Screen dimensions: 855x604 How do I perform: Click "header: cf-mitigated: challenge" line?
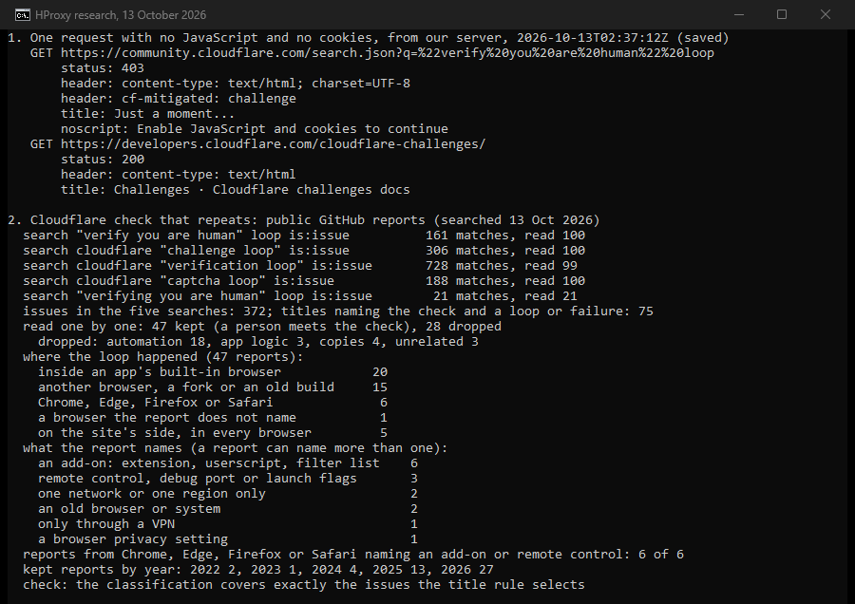tap(179, 99)
